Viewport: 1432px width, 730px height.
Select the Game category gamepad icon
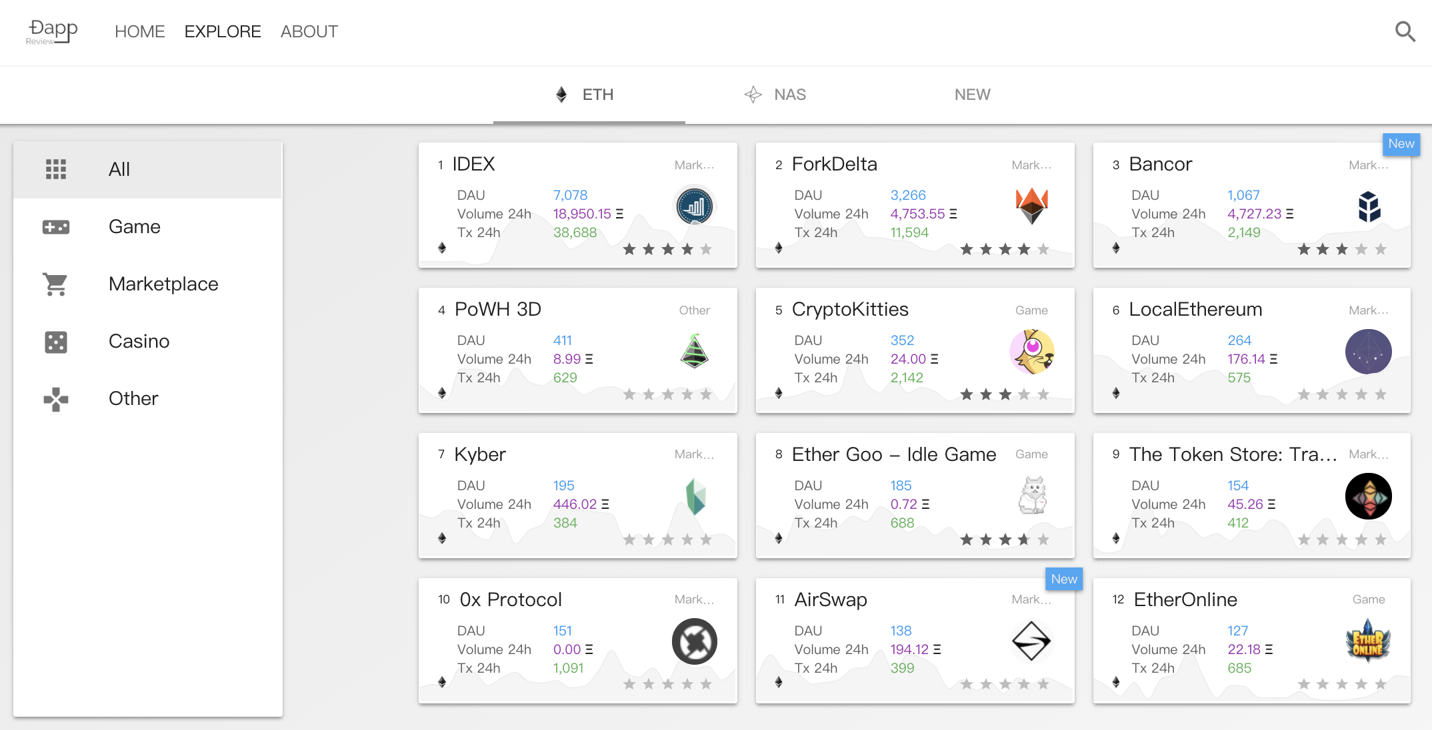click(x=57, y=226)
